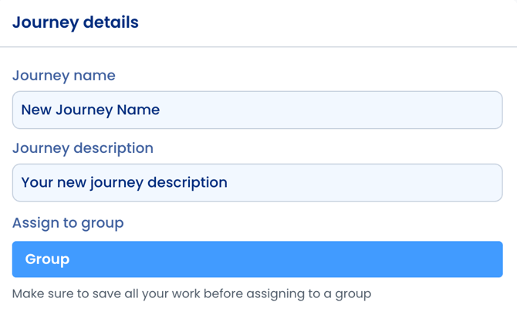Viewport: 517px width, 329px height.
Task: Select the word 'Group' on blue button
Action: pyautogui.click(x=47, y=259)
